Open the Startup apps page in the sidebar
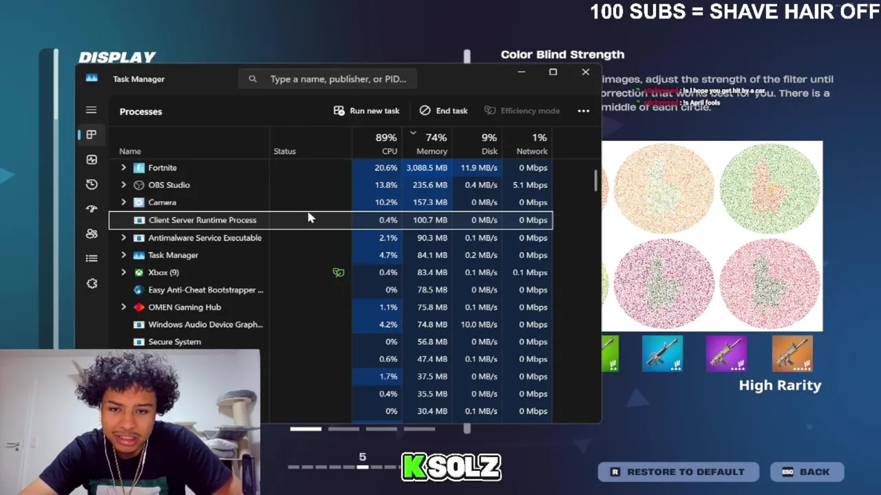This screenshot has height=495, width=881. click(x=92, y=209)
